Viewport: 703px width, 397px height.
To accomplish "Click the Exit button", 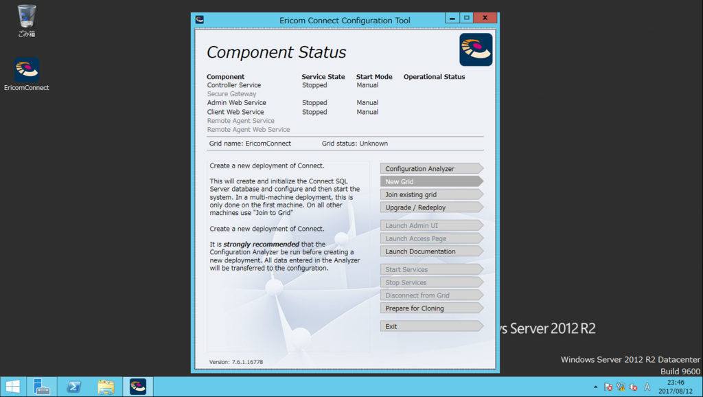I will [432, 326].
